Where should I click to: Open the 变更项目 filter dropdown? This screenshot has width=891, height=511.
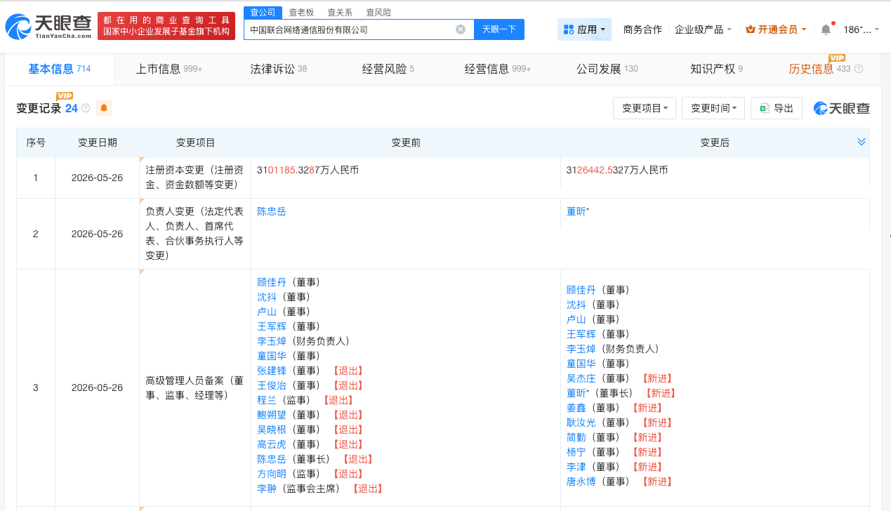tap(645, 108)
